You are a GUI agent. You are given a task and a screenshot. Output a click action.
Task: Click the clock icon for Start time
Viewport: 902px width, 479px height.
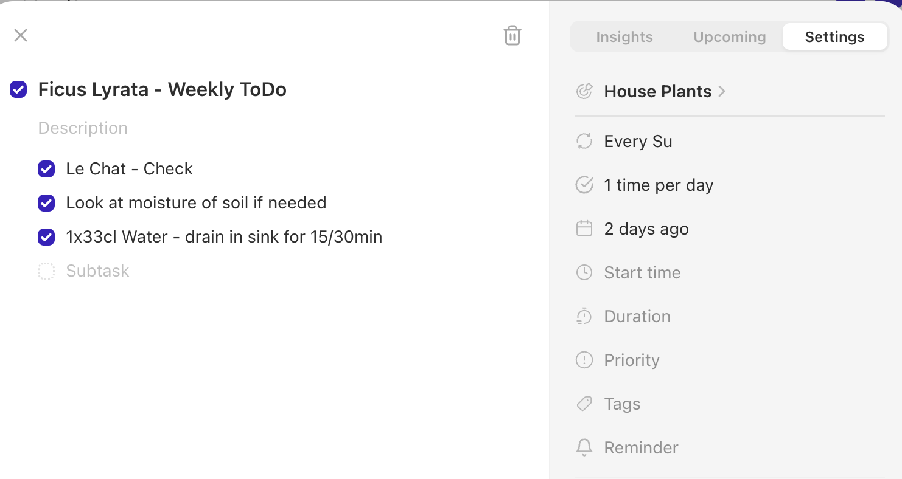[584, 273]
